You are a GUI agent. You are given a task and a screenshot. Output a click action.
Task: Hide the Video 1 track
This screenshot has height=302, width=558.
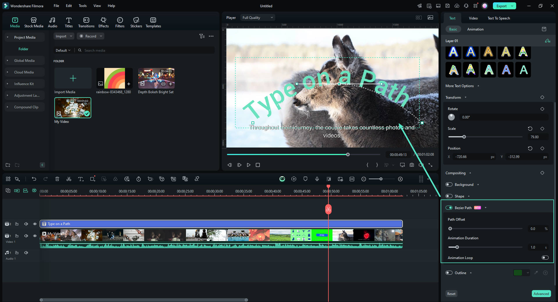(35, 236)
